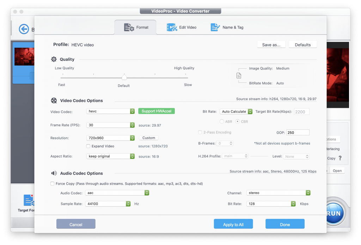
Task: Click the RUN button in main window
Action: (x=335, y=213)
